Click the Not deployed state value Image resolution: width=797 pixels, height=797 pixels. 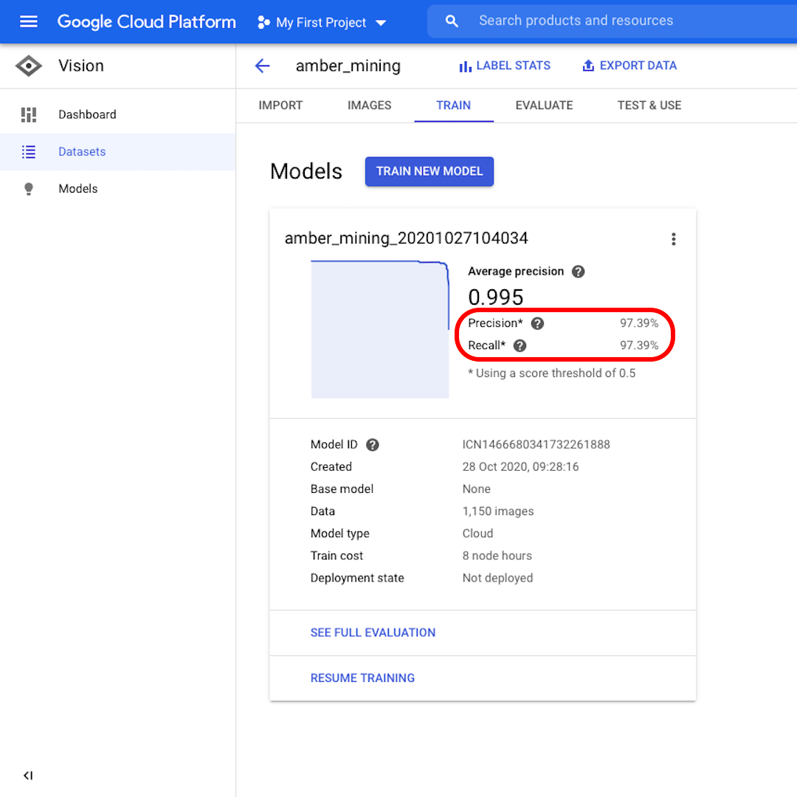[x=497, y=578]
